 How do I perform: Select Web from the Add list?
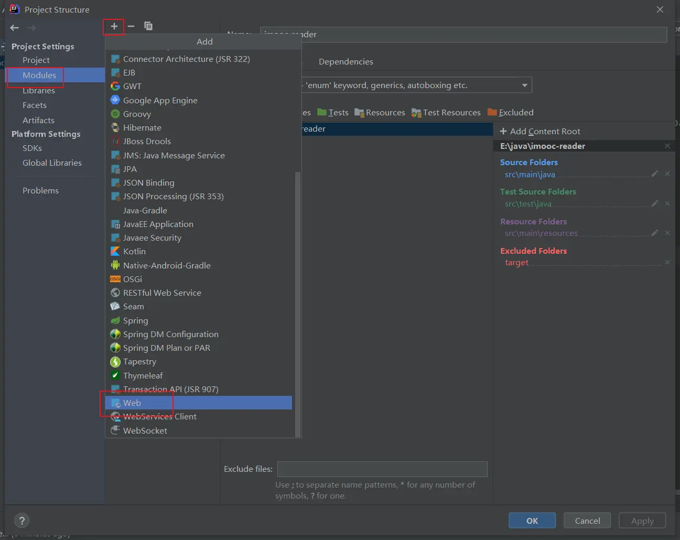(132, 403)
